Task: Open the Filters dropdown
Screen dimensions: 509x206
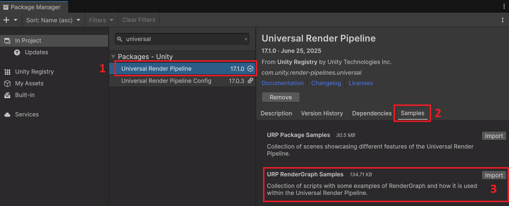Action: tap(101, 20)
